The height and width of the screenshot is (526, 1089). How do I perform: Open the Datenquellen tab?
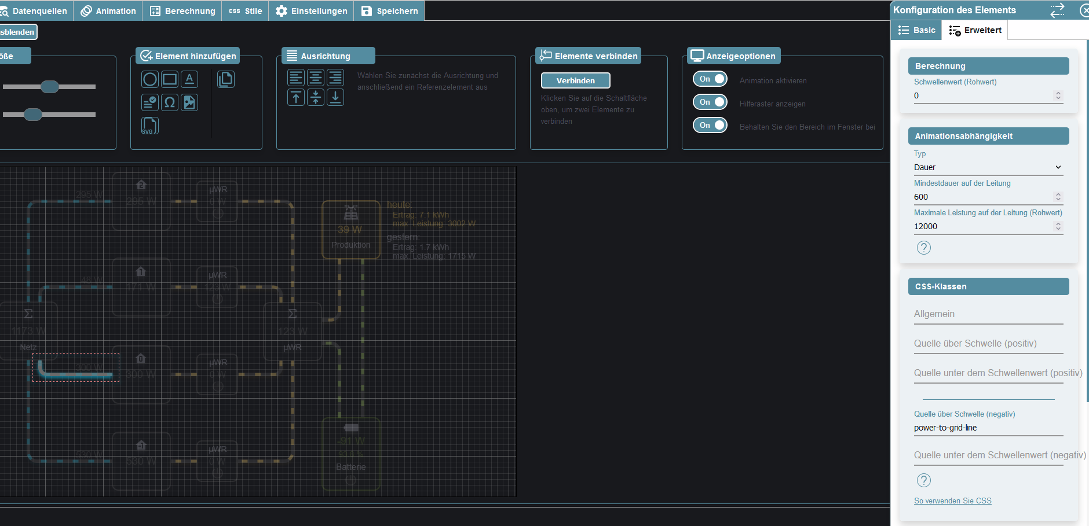(36, 11)
